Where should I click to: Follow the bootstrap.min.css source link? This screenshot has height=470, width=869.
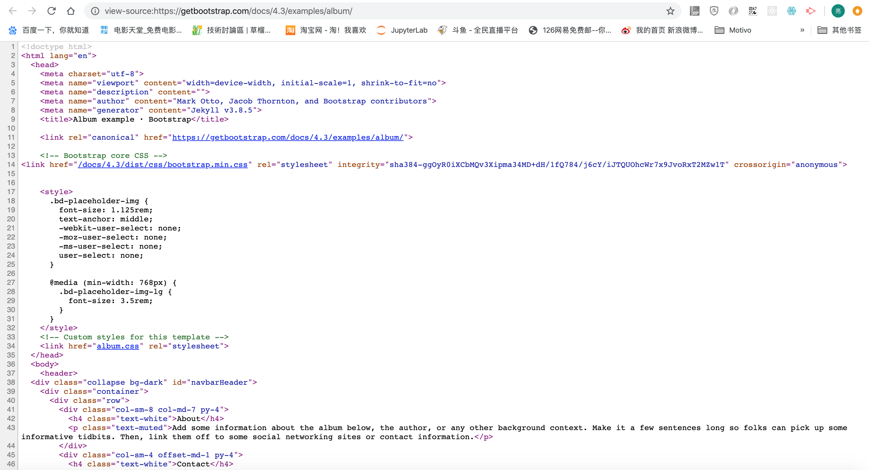click(x=162, y=165)
